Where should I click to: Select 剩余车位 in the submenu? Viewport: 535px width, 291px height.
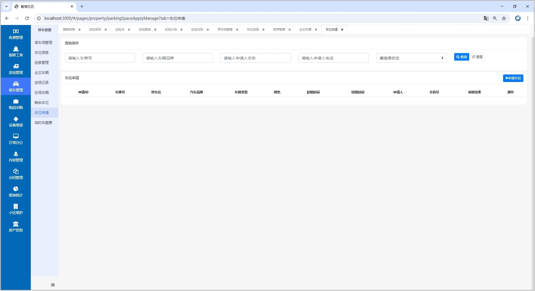42,103
